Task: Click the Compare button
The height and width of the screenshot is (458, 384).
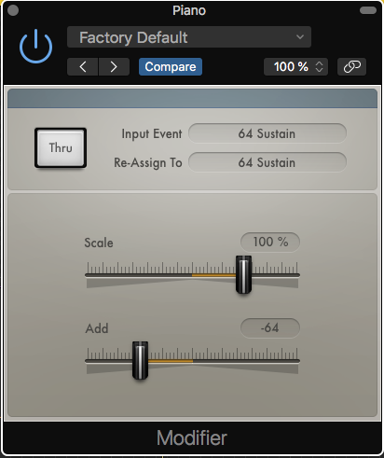Action: point(171,66)
